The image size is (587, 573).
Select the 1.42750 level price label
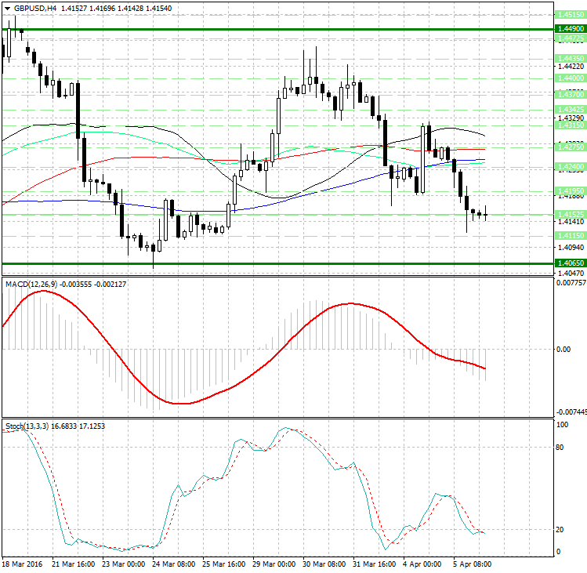pos(569,147)
